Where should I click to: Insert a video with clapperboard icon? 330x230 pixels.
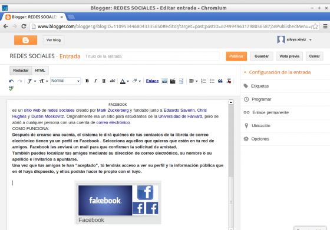coord(173,81)
